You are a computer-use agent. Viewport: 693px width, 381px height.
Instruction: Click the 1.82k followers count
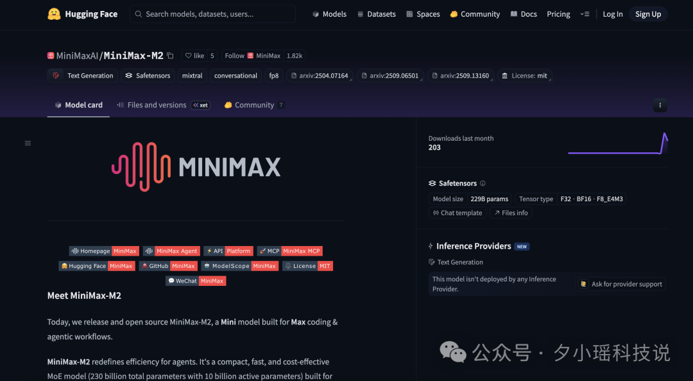[295, 56]
